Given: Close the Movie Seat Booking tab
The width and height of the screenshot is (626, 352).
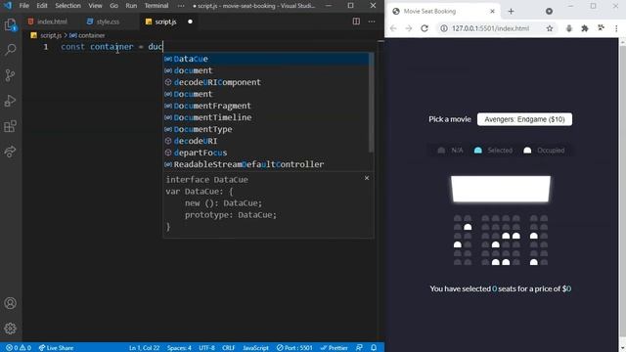Looking at the screenshot, I should (x=492, y=11).
